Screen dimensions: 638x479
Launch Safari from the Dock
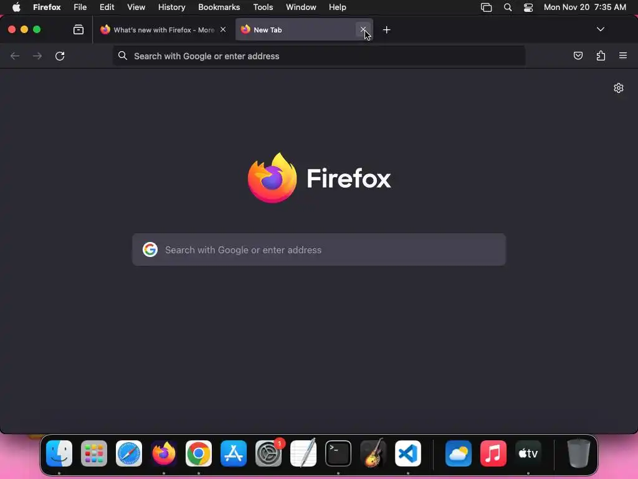click(x=129, y=453)
